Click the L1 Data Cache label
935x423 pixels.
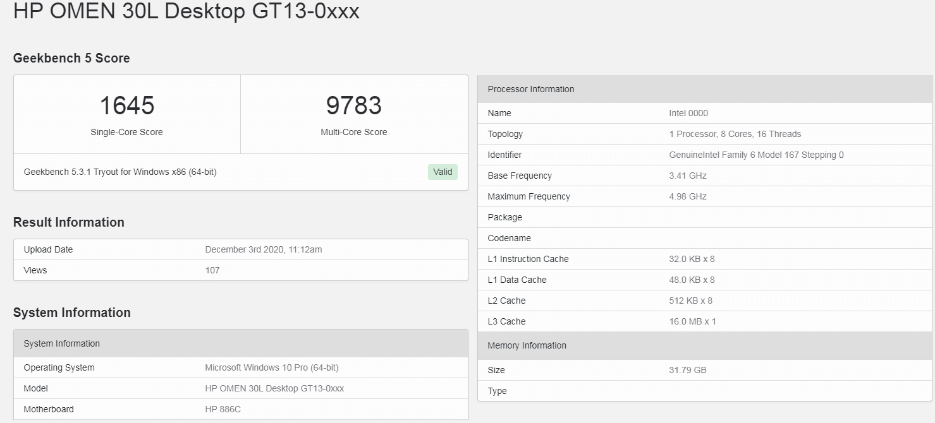517,280
